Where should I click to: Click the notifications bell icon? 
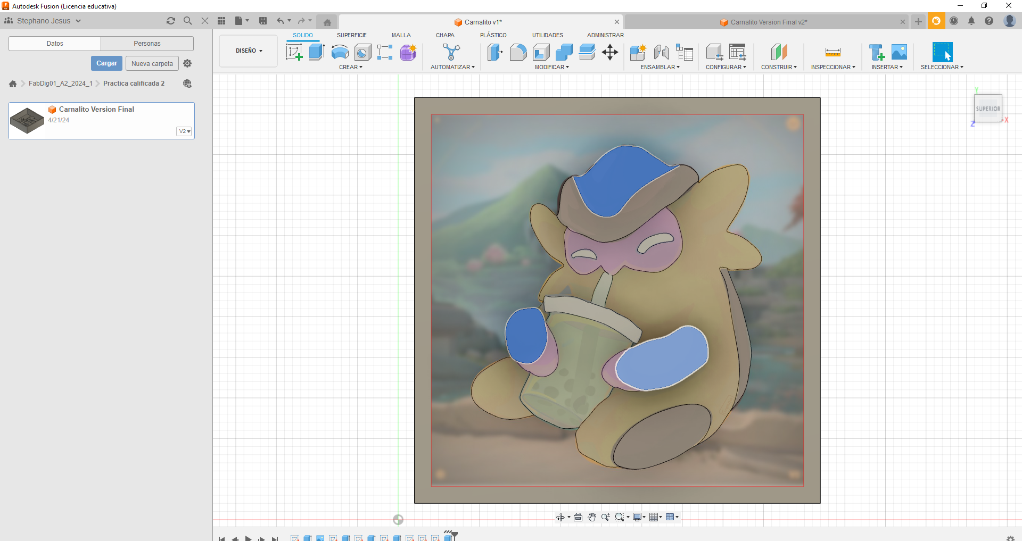point(971,21)
